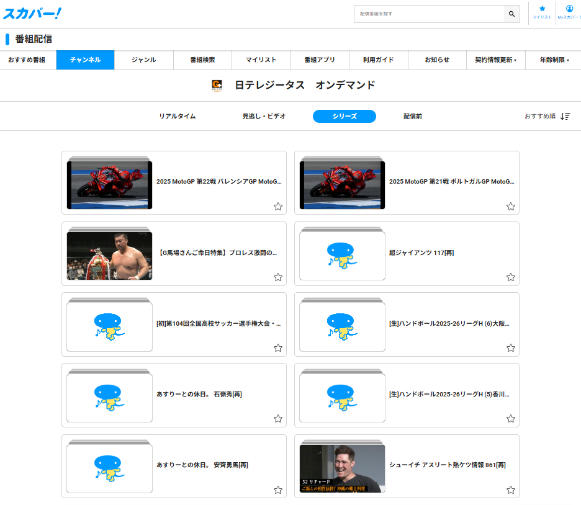Click the search magnifier icon

tap(511, 14)
